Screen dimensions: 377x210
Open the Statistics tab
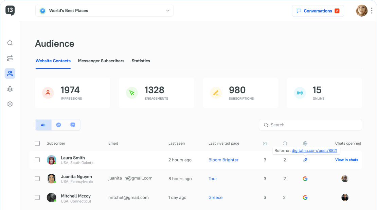141,61
